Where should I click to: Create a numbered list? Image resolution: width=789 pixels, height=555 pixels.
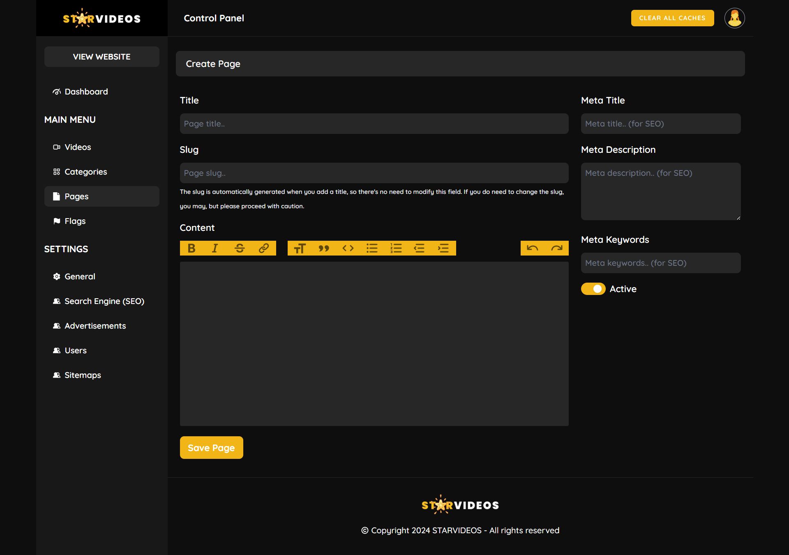point(396,248)
